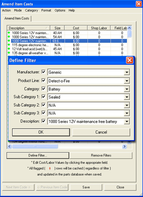Close the Define Filter dialog with X

click(130, 60)
